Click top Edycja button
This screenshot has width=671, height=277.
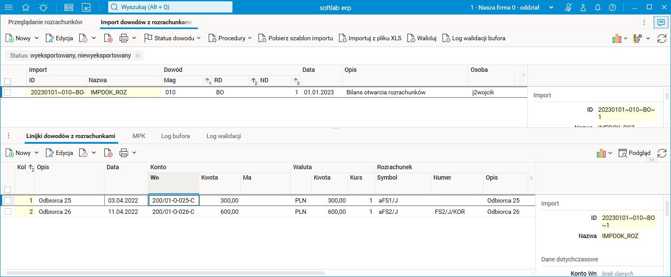tap(59, 38)
